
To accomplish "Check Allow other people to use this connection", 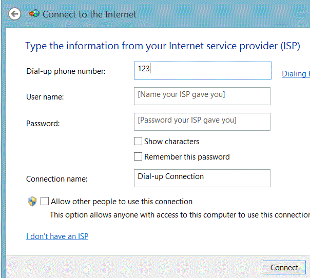I will tap(45, 202).
